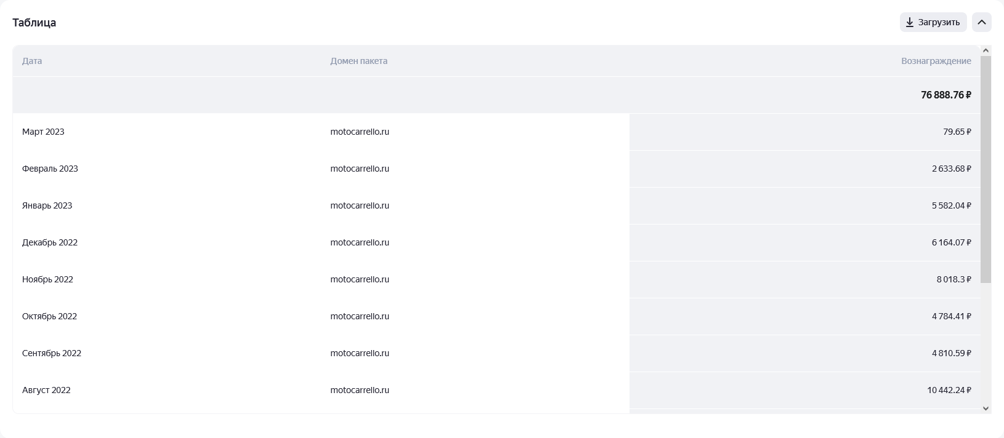
Task: Click motocarrello.ru in the Февраль 2023 row
Action: [x=360, y=169]
